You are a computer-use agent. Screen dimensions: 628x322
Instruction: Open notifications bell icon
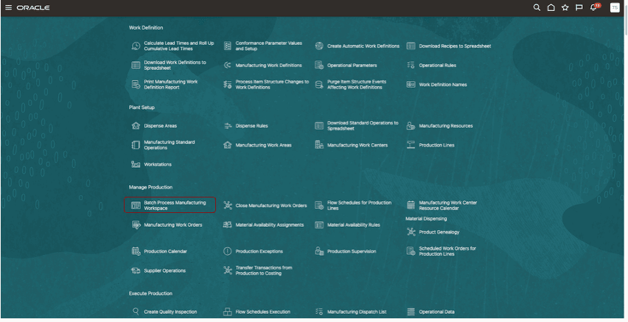pyautogui.click(x=593, y=7)
